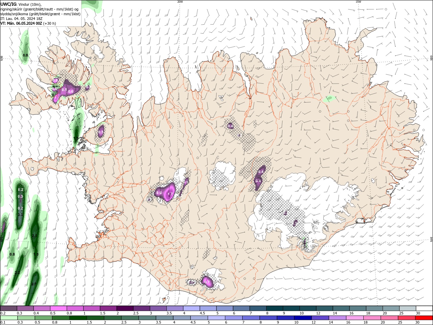Image resolution: width=433 pixels, height=325 pixels.
Task: Click the dark teal '8' snow legend swatch
Action: pyautogui.click(x=275, y=308)
